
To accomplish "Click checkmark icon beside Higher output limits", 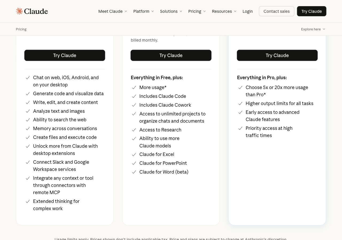I will coord(240,103).
